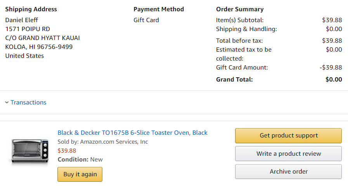This screenshot has width=348, height=186.
Task: Click the toaster oven product thumbnail
Action: (x=30, y=151)
